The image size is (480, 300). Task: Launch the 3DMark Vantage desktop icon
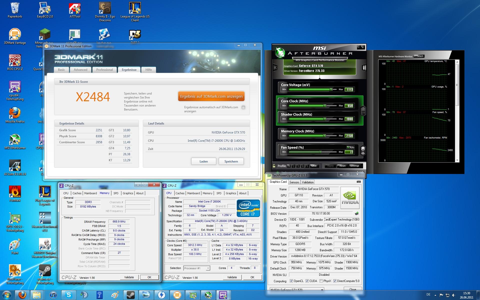pos(15,36)
